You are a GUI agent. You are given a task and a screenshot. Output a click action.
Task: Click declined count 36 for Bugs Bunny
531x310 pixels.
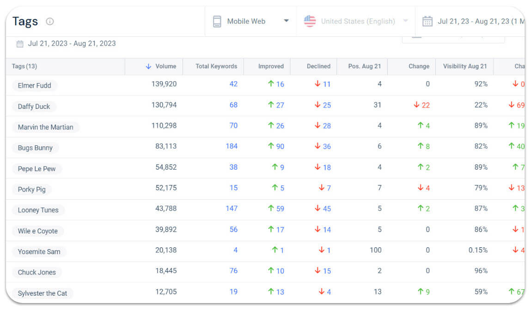click(326, 146)
